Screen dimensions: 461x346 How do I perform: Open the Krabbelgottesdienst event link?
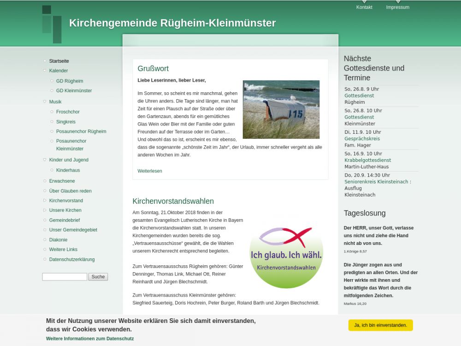pos(367,160)
